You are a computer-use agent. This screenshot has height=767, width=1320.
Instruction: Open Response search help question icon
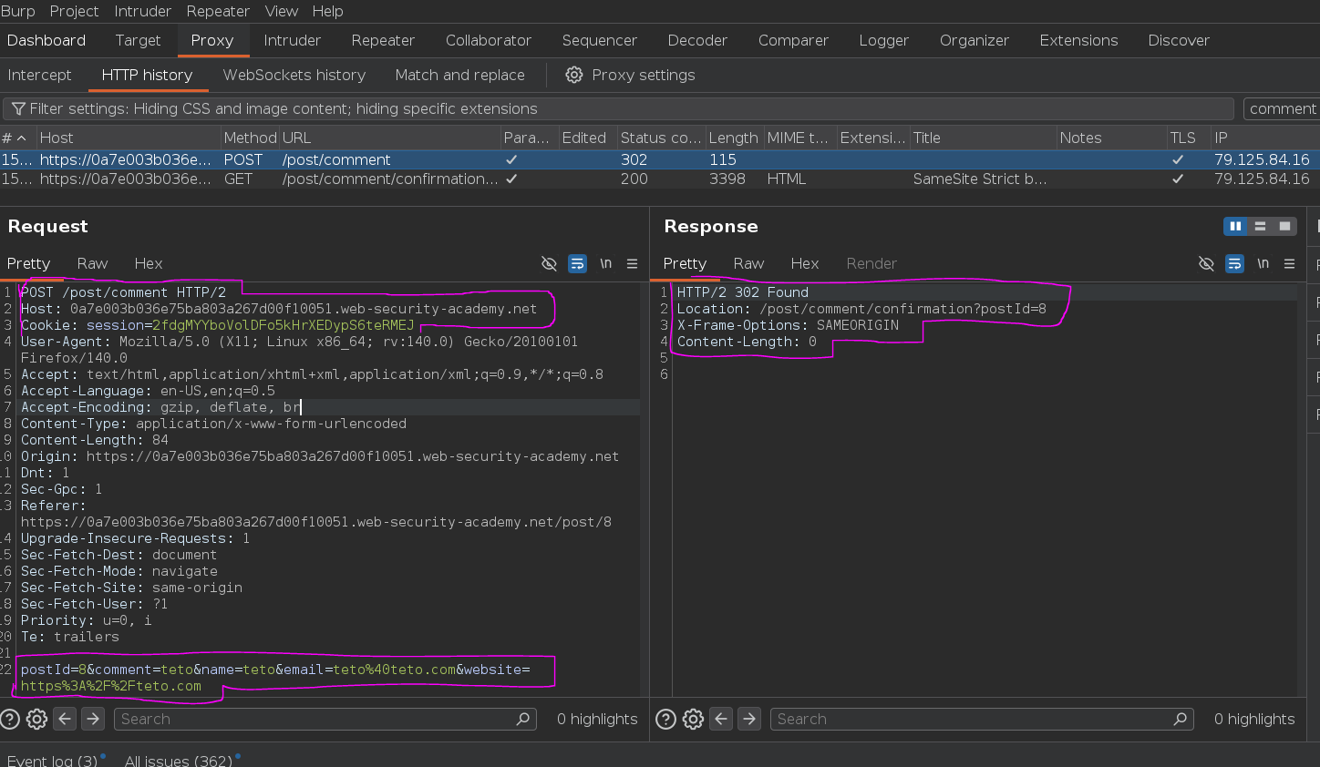666,719
